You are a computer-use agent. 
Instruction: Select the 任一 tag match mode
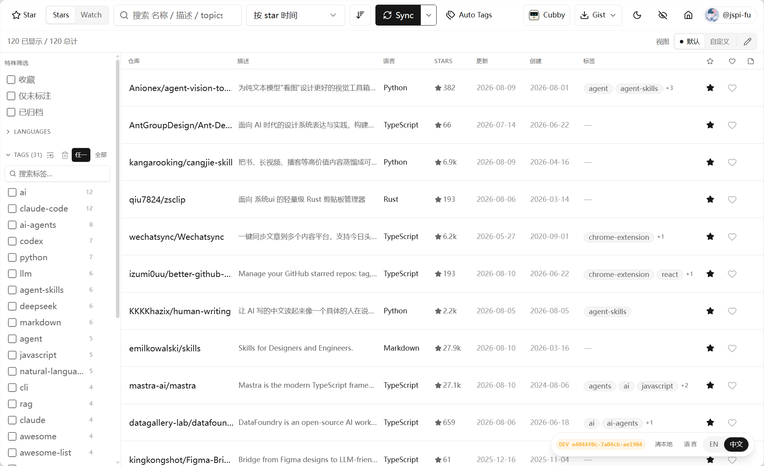point(81,155)
